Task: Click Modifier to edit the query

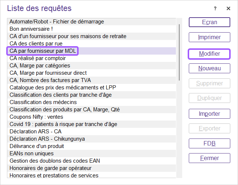Action: point(209,54)
